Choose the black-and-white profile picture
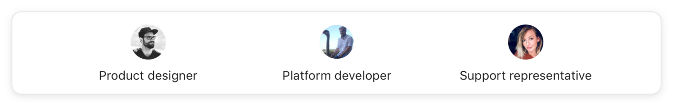Screen dimensions: 673x106 click(148, 42)
